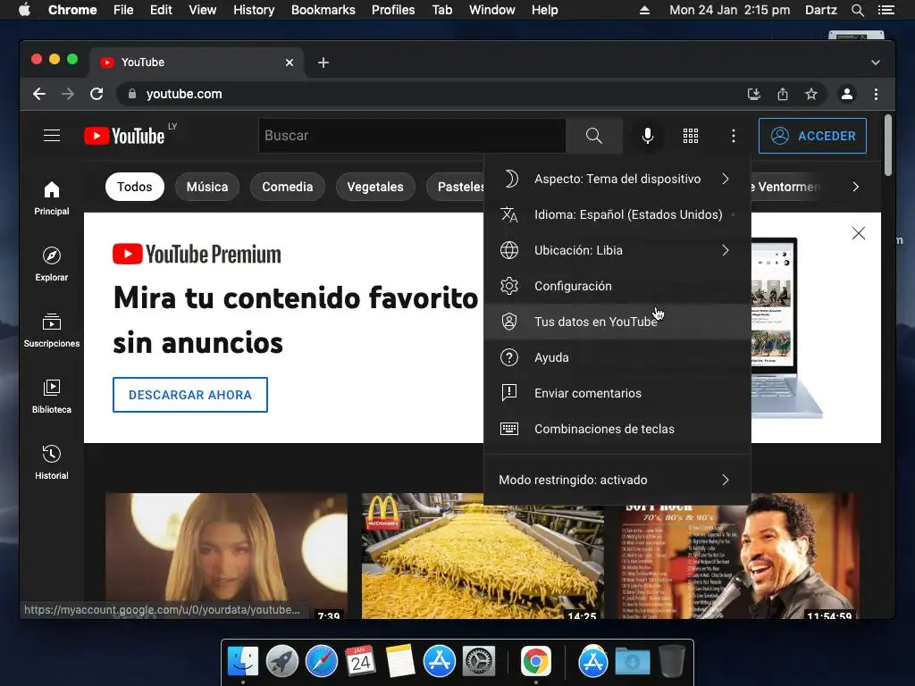915x686 pixels.
Task: Open Trash in the dock
Action: point(672,662)
